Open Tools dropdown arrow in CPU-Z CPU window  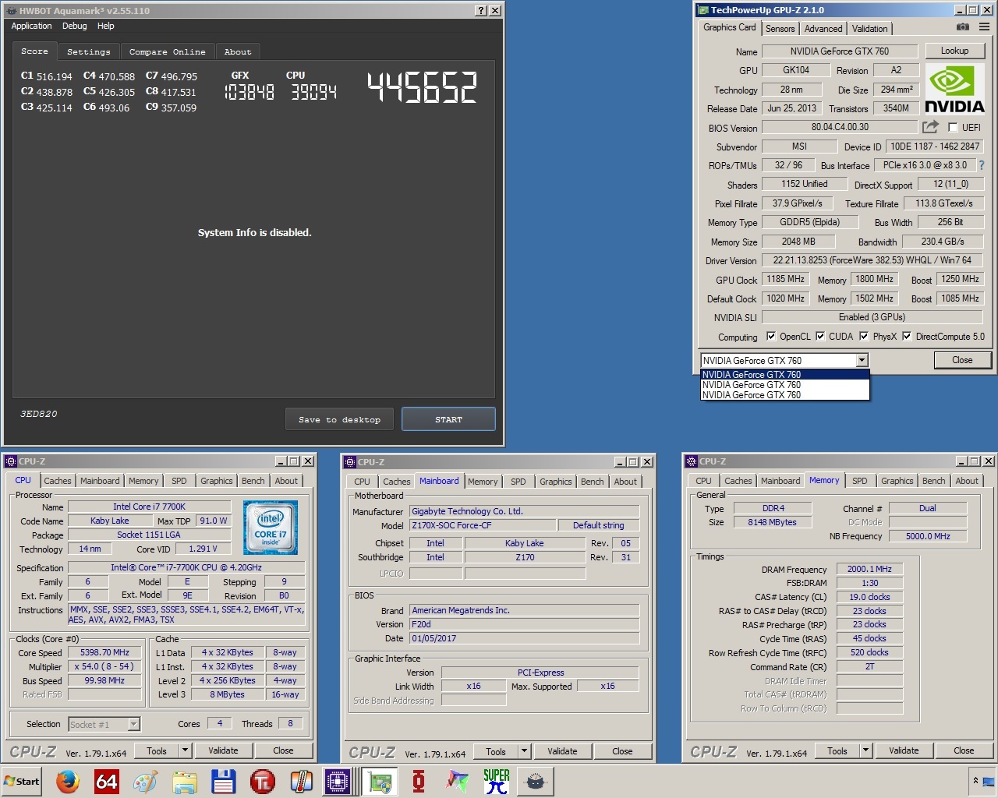point(185,750)
